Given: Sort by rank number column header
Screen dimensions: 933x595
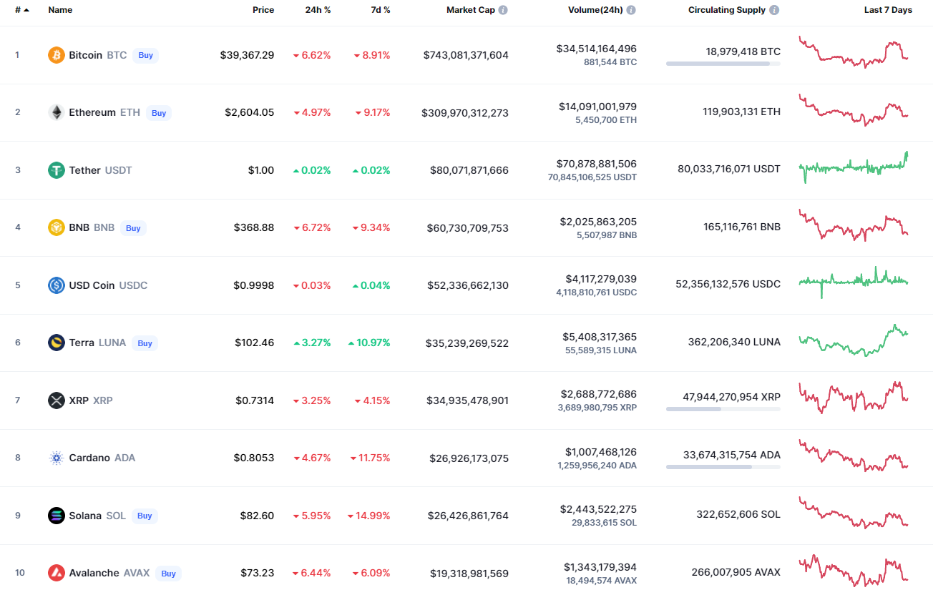Looking at the screenshot, I should 22,10.
